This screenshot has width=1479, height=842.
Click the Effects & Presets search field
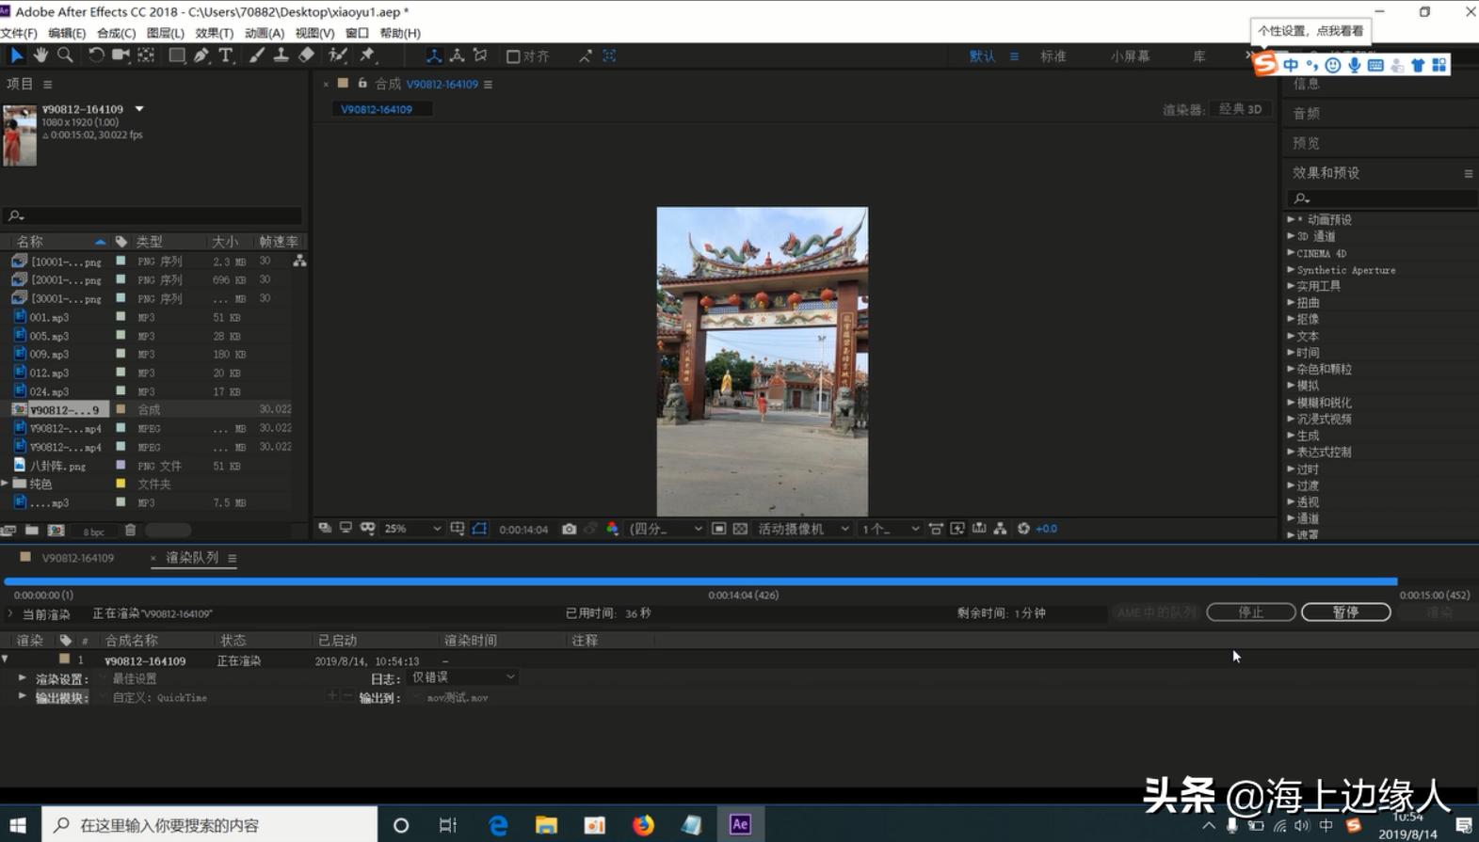1382,199
